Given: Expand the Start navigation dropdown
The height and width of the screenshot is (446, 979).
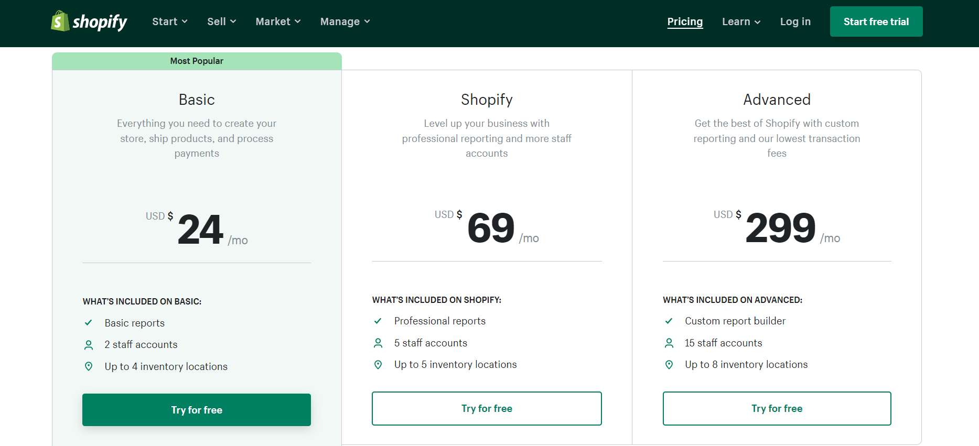Looking at the screenshot, I should [170, 21].
